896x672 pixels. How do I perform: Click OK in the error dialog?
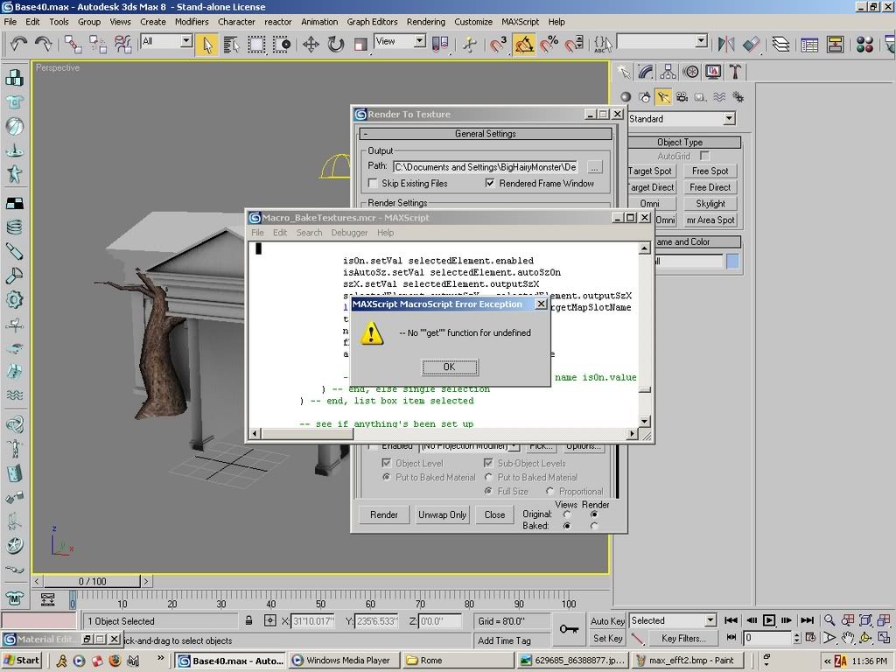[x=450, y=367]
